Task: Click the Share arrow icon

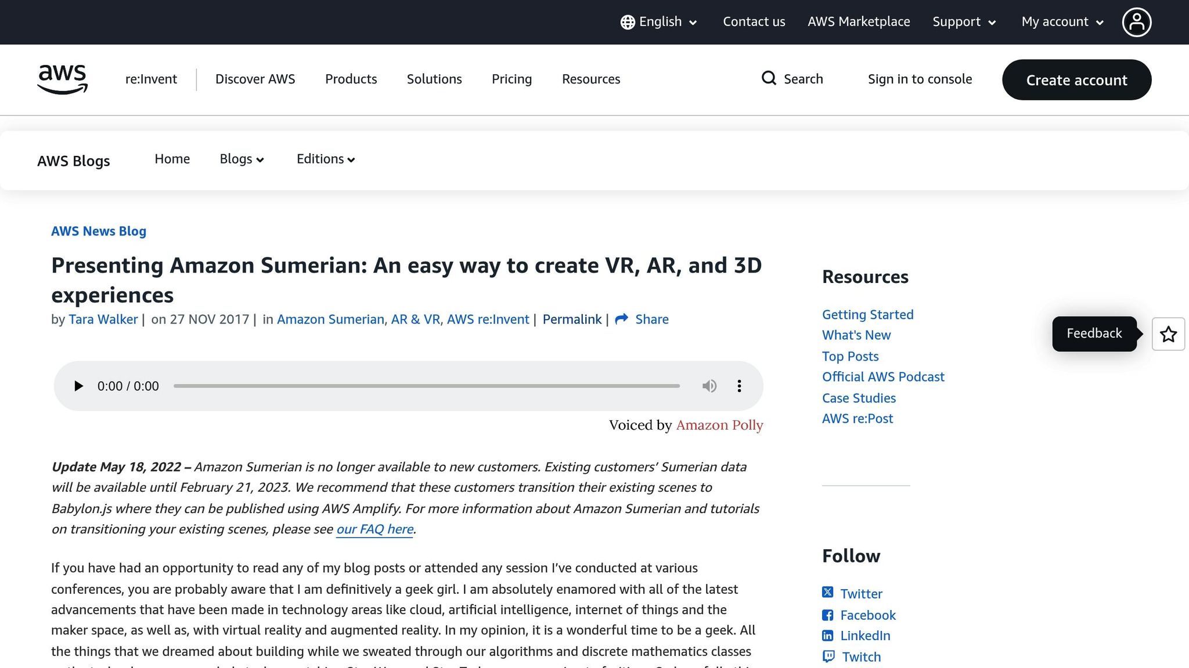Action: point(621,320)
